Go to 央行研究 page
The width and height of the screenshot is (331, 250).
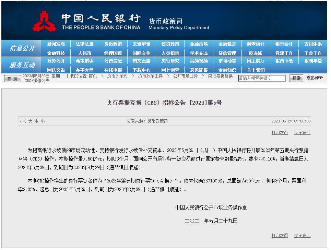[x=170, y=61]
